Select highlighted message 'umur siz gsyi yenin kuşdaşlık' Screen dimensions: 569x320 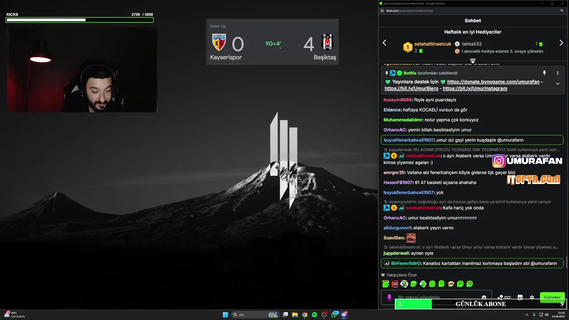[472, 140]
